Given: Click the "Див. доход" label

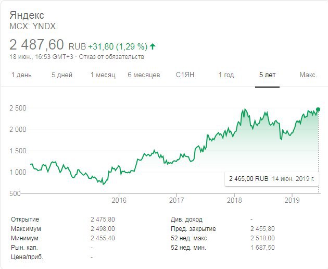Looking at the screenshot, I should [x=186, y=219].
